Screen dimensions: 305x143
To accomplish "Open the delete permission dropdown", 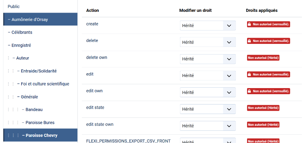I will (208, 42).
